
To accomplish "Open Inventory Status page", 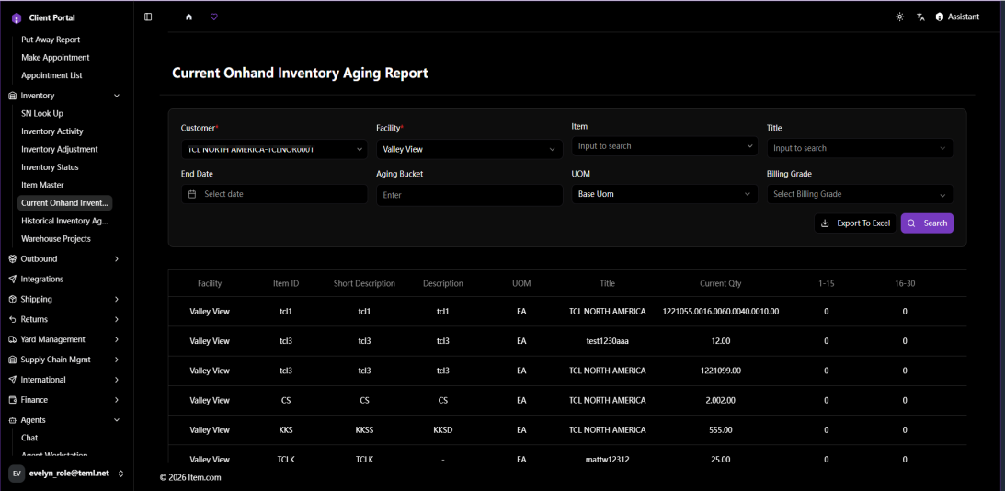I will 50,167.
